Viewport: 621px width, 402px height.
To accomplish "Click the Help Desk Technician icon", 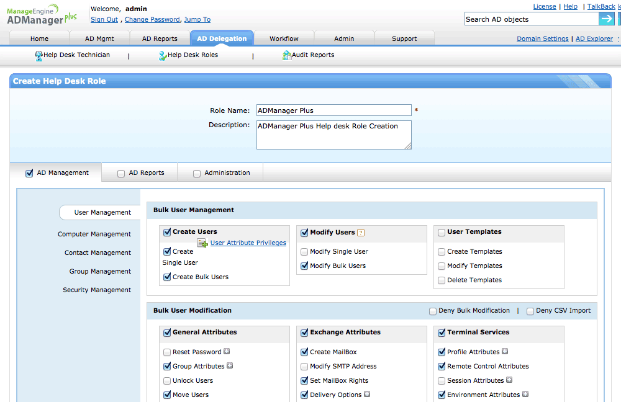I will 39,55.
